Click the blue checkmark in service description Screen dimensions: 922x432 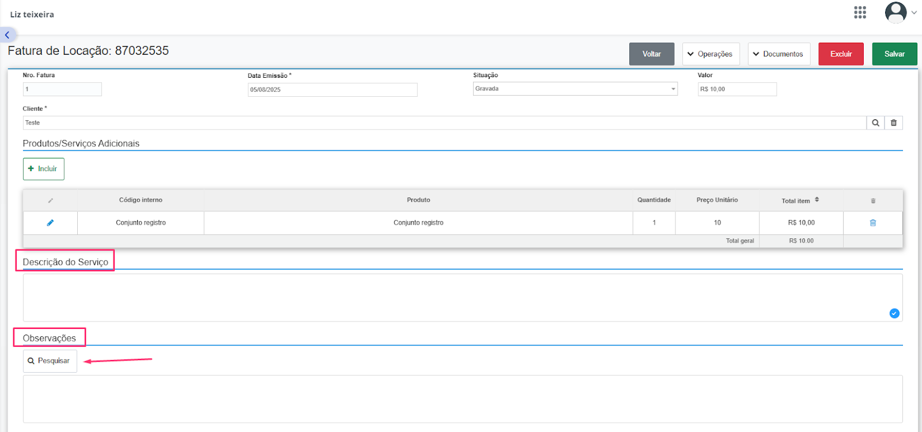pyautogui.click(x=894, y=313)
